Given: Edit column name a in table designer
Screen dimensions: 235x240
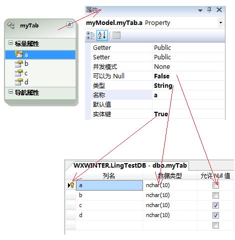Looking at the screenshot, I should (109, 185).
